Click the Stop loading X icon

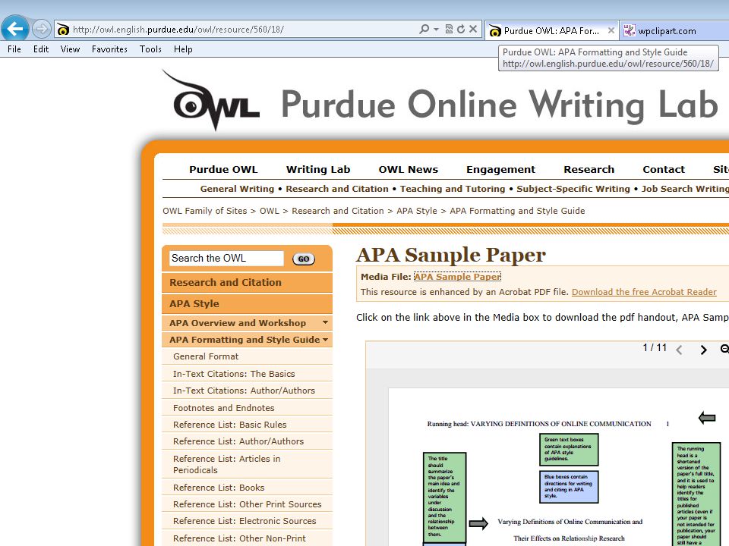click(x=473, y=29)
